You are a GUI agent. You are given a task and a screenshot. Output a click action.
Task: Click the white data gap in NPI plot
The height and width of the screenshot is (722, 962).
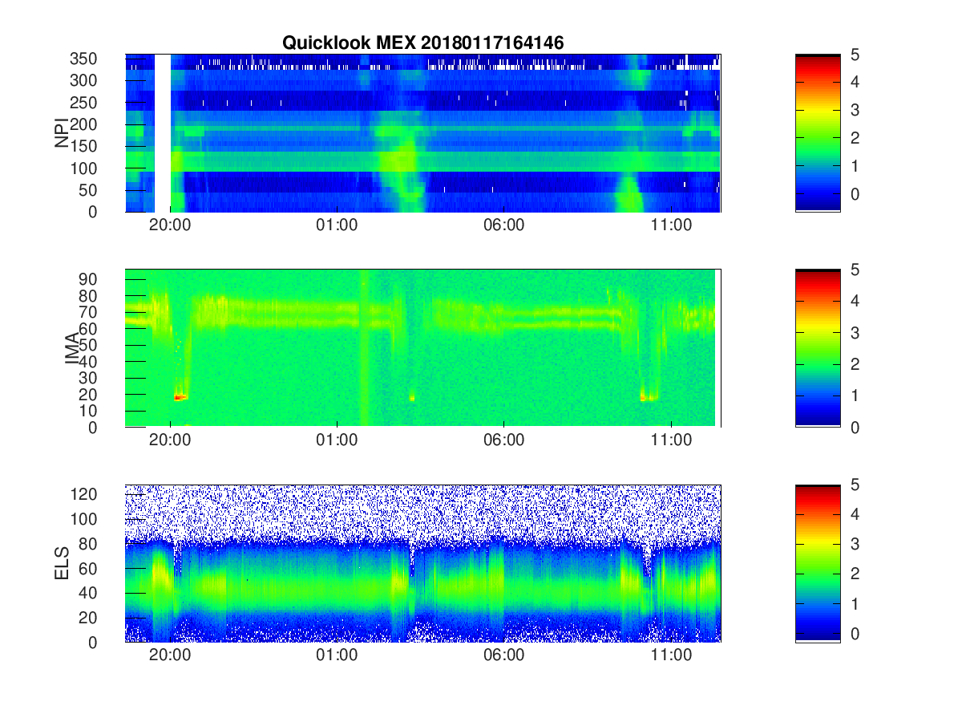click(163, 133)
